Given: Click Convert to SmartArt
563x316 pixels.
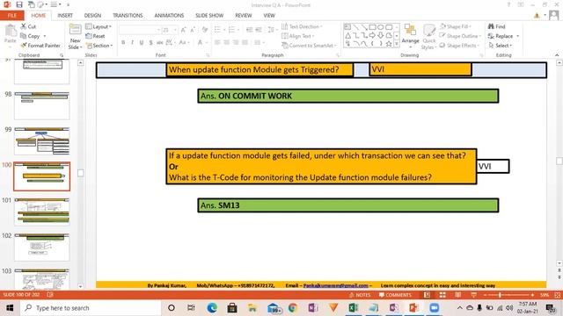Looking at the screenshot, I should pos(309,46).
